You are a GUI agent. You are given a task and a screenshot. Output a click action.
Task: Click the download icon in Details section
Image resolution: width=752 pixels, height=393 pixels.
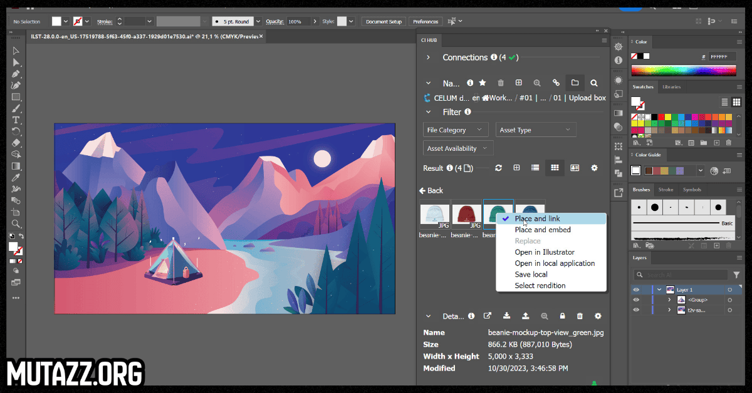(506, 316)
